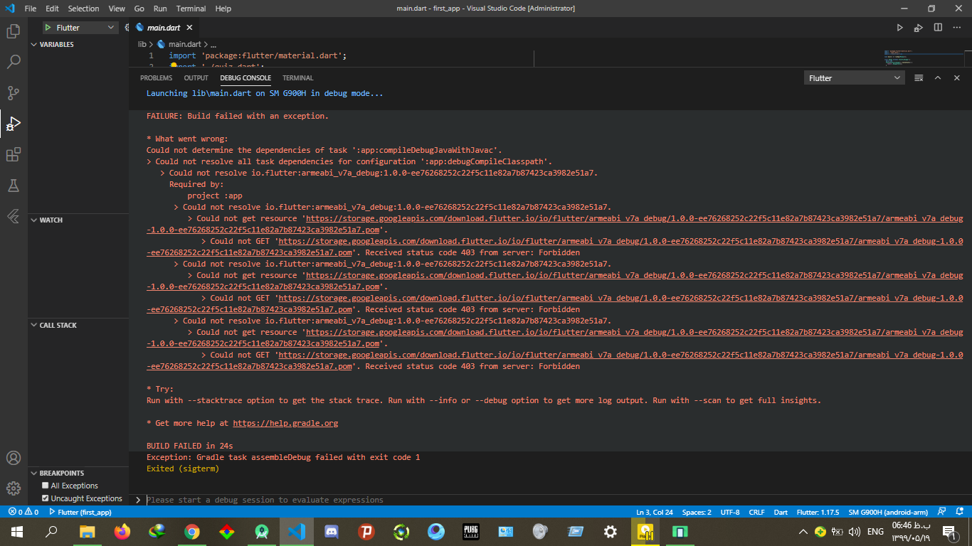972x546 pixels.
Task: Collapse the VARIABLES section
Action: (x=56, y=44)
